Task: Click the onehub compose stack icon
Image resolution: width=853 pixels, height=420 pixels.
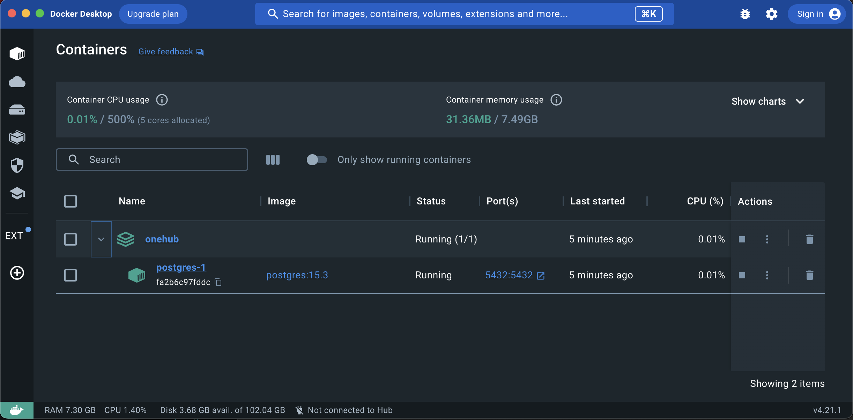Action: 126,239
